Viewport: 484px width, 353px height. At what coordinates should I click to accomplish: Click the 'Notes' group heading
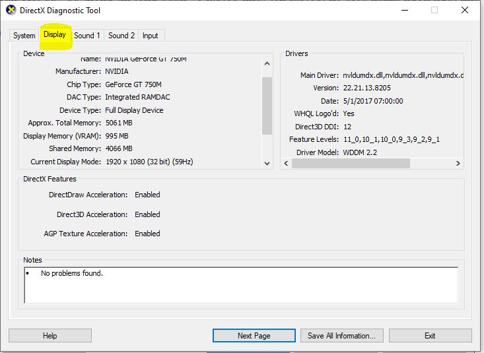tap(32, 260)
